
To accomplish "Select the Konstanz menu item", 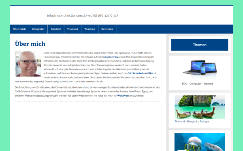I will pos(107,29).
